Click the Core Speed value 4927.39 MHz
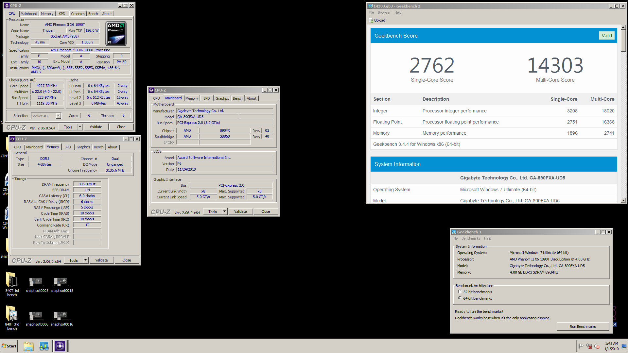628x353 pixels. pyautogui.click(x=47, y=86)
